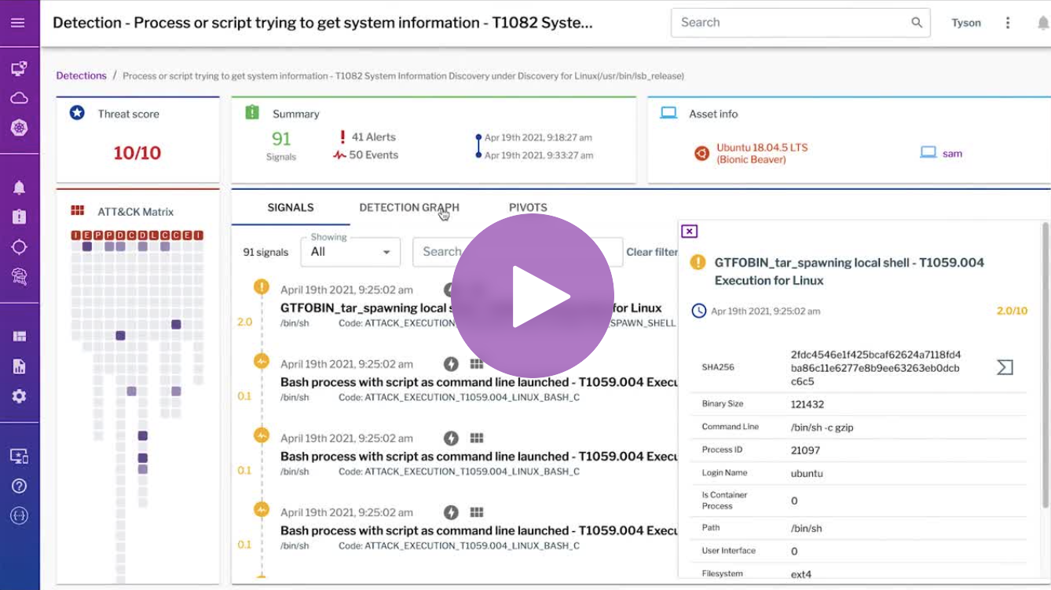Switch to the PIVOTS tab
The height and width of the screenshot is (590, 1051).
[x=528, y=208]
